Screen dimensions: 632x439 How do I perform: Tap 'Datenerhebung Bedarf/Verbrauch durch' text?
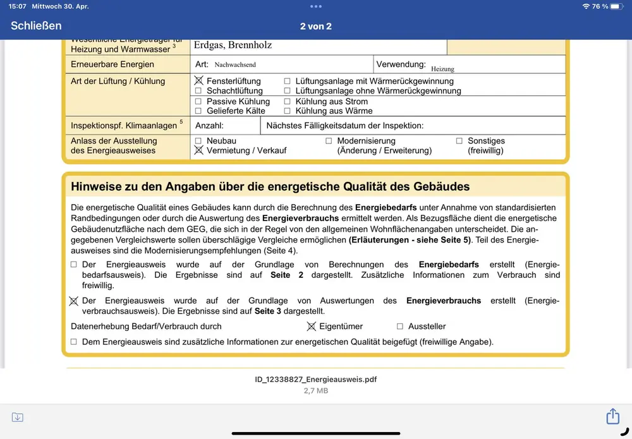tap(146, 326)
